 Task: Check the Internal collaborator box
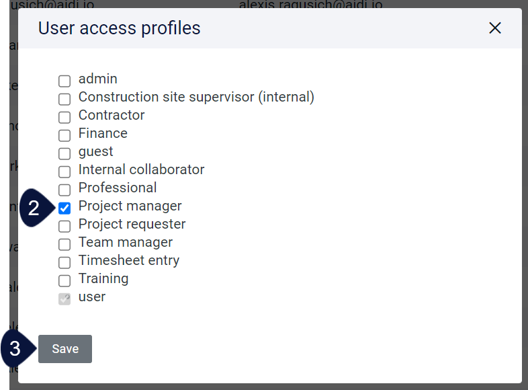64,172
